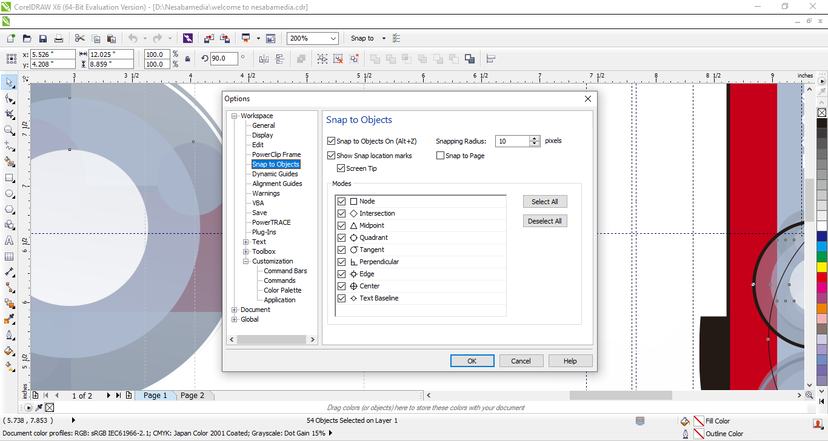This screenshot has height=441, width=828.
Task: Click the Snapping Radius input field
Action: (512, 141)
